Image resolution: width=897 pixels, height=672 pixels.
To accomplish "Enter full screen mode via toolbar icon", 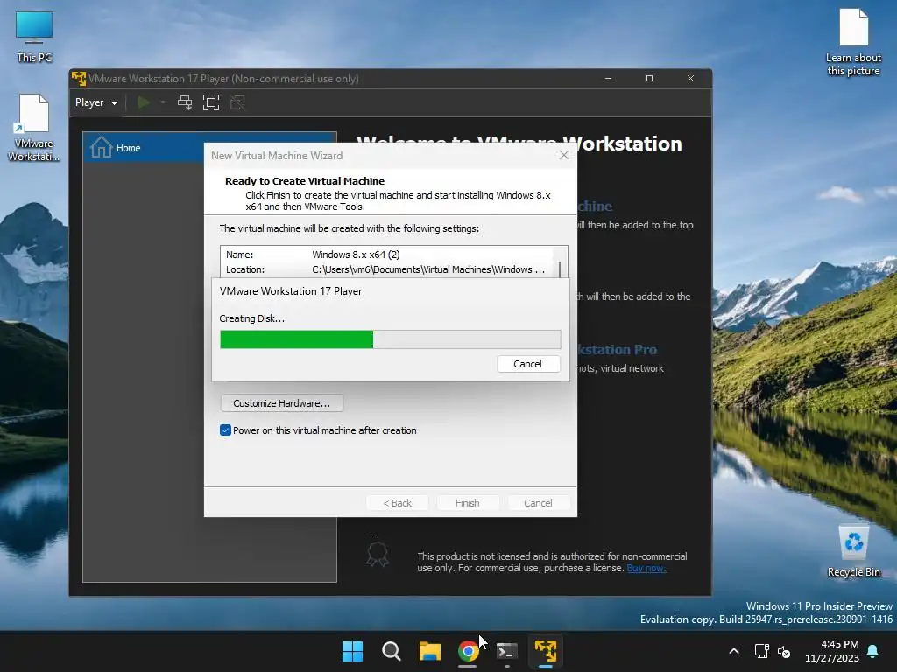I will pos(211,103).
